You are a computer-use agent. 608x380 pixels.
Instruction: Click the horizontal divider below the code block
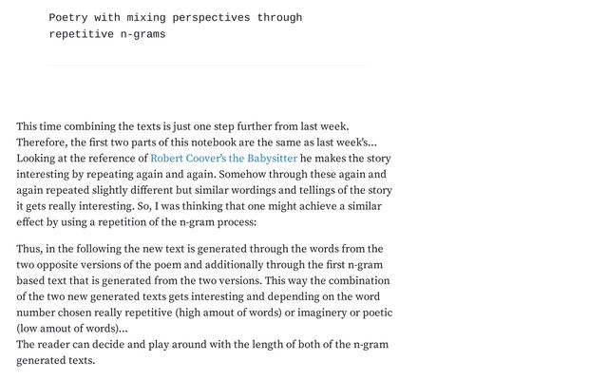coord(207,66)
